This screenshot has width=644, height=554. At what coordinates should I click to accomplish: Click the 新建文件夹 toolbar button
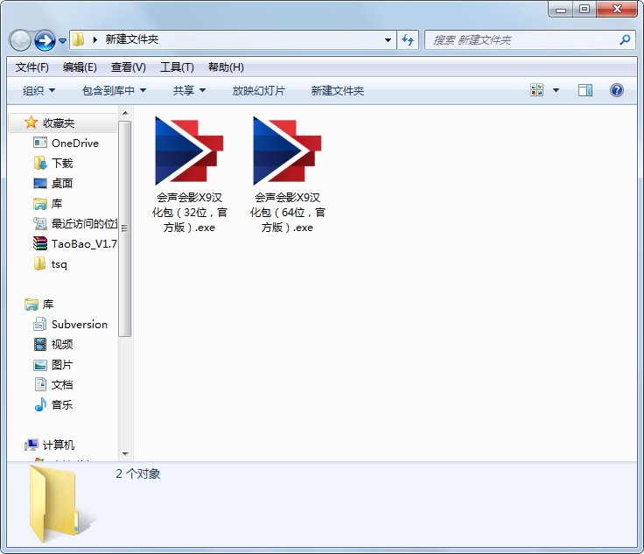[x=337, y=90]
